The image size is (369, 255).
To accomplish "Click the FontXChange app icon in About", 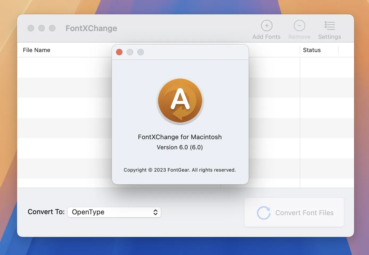I will point(180,101).
